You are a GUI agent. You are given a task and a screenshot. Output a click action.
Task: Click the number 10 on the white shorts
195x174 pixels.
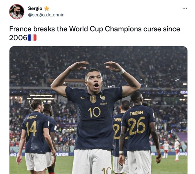coord(107,171)
